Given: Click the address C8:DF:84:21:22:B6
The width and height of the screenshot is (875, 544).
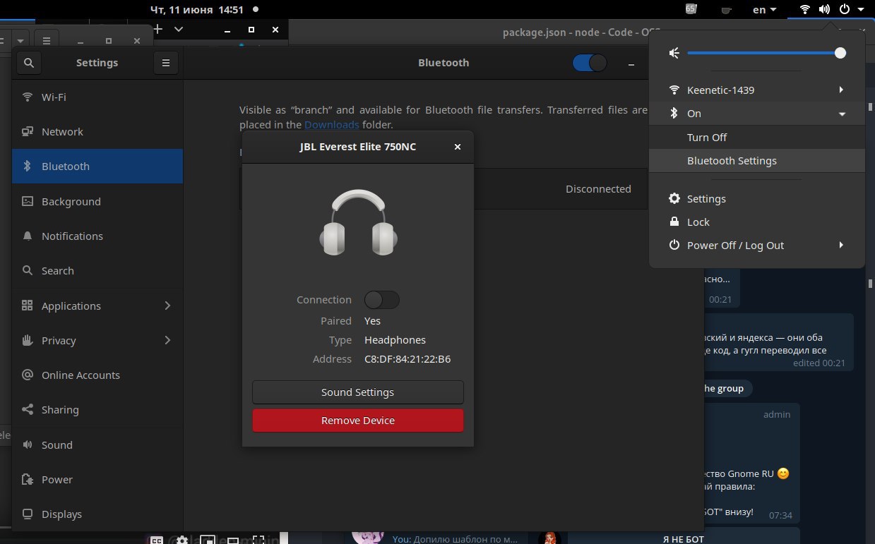Looking at the screenshot, I should 407,359.
